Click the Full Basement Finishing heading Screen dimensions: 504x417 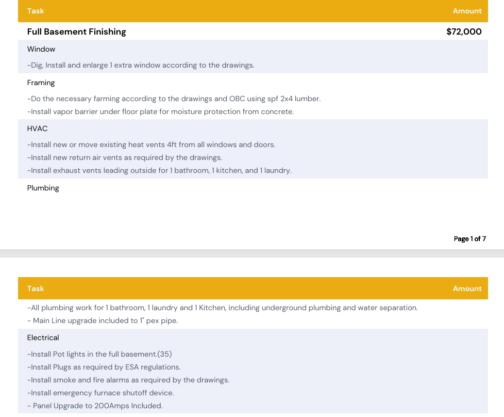tap(77, 31)
